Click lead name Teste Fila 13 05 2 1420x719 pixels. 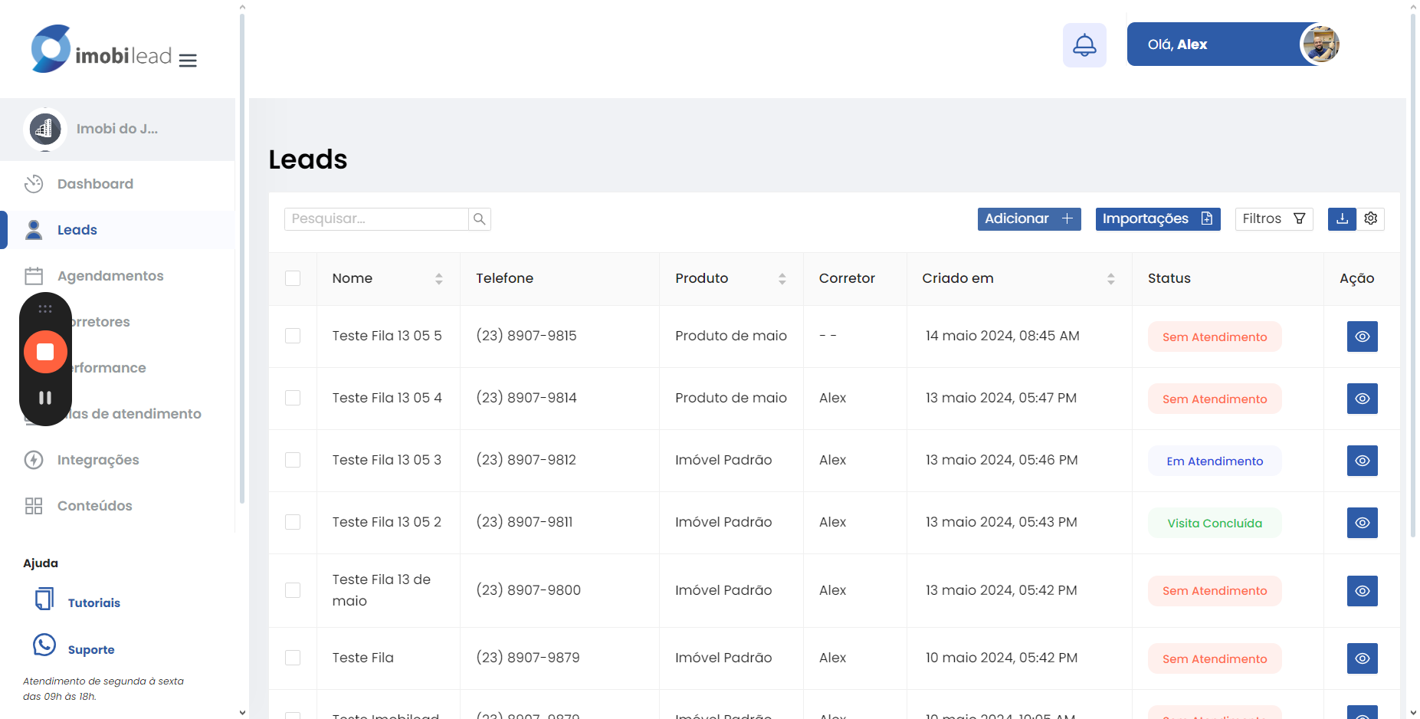pyautogui.click(x=387, y=522)
